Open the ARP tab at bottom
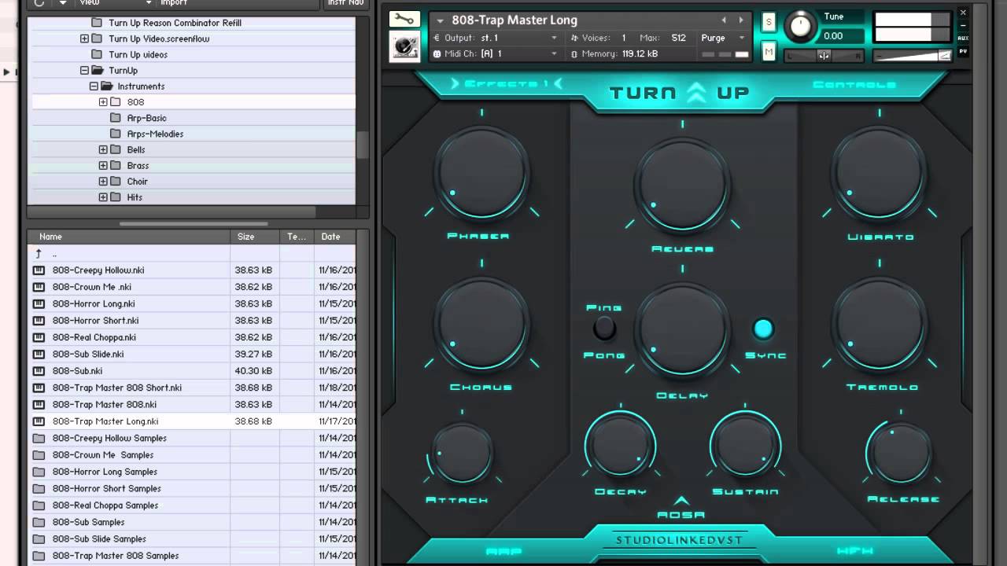Viewport: 1007px width, 566px height. 503,551
